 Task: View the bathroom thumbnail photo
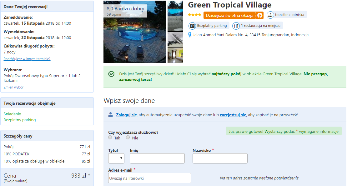[175, 24]
